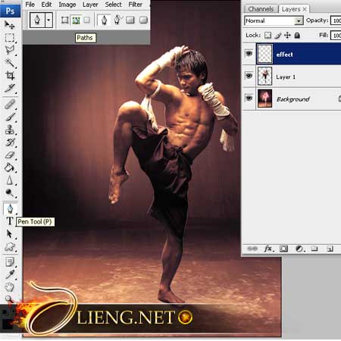This screenshot has height=341, width=341.
Task: Select the Hand tool
Action: 10,287
